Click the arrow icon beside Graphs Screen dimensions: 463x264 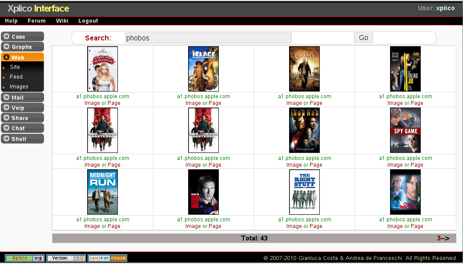click(x=7, y=47)
